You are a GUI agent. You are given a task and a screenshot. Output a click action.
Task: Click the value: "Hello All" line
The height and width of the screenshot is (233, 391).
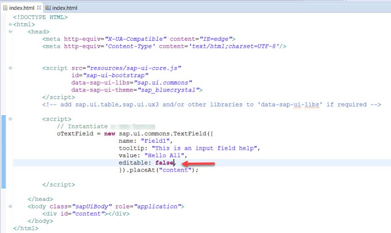click(x=153, y=155)
